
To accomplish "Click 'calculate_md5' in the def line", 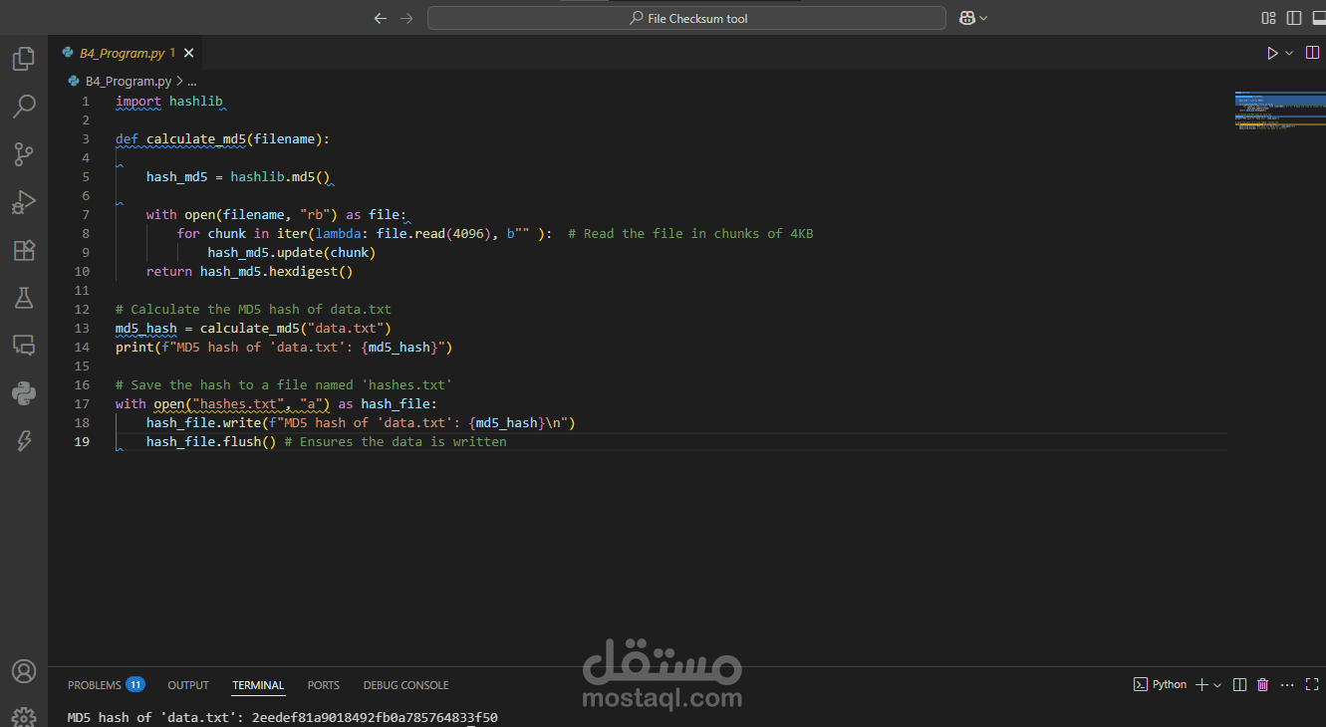I will (196, 138).
